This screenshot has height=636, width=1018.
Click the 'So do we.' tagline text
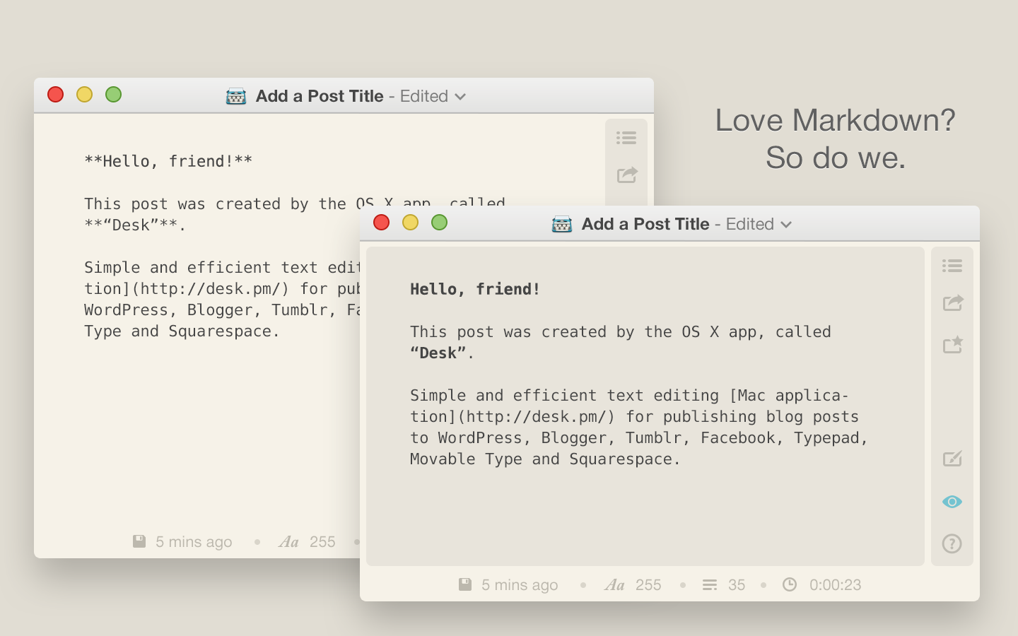tap(836, 158)
